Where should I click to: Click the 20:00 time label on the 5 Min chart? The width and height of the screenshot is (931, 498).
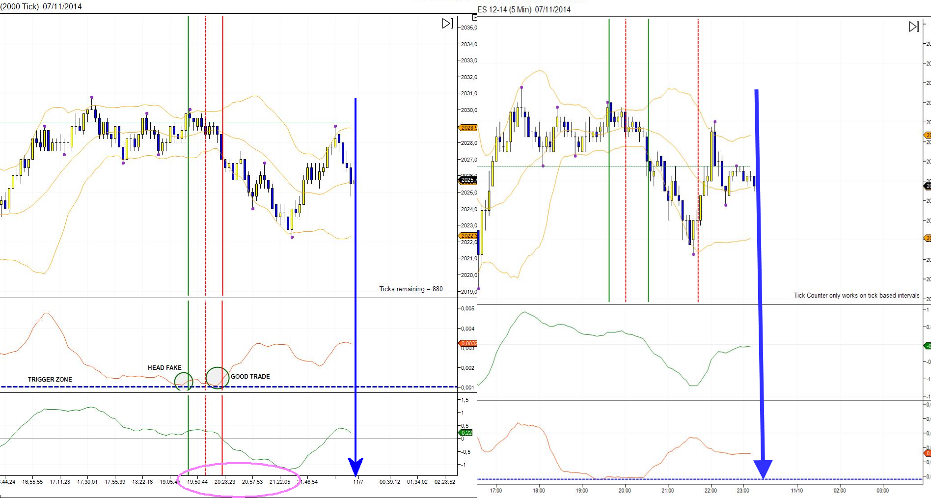point(625,490)
